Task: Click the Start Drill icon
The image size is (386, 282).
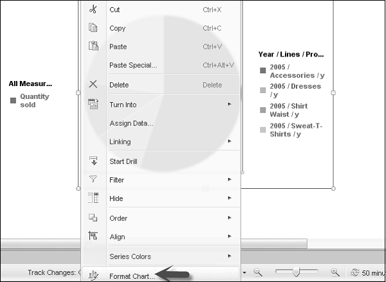Action: point(93,161)
